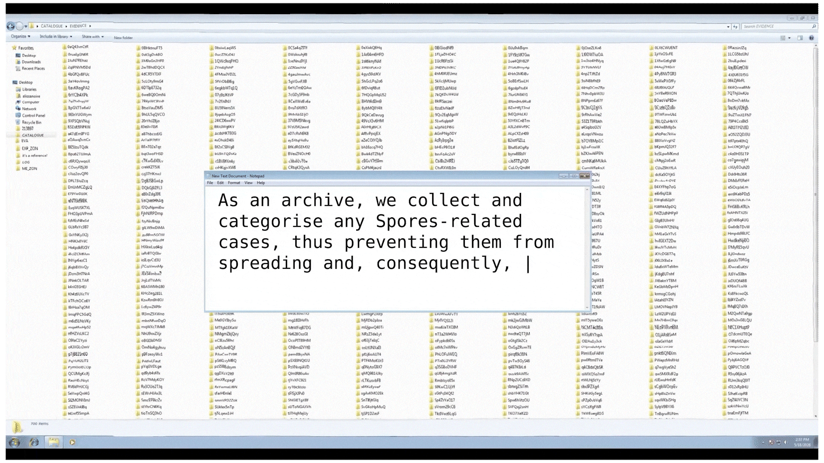This screenshot has width=824, height=463.
Task: Select the 0RazsinJZq folder icon
Action: [x=725, y=48]
